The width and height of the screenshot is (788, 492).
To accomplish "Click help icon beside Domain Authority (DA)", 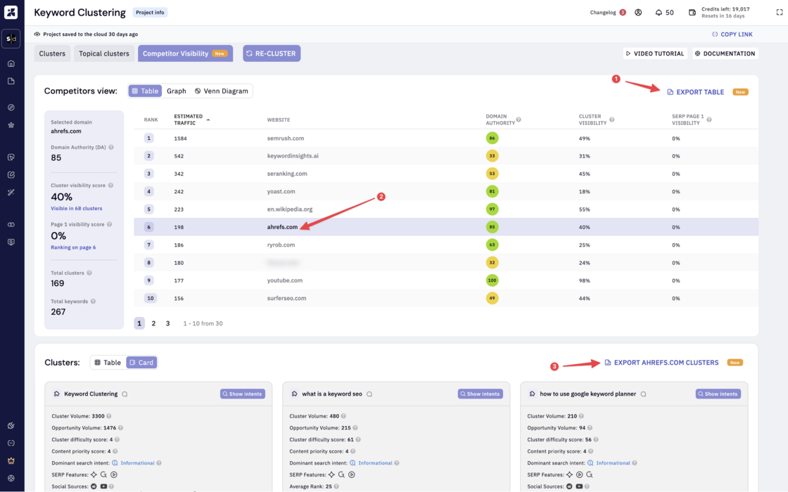I will coord(111,147).
